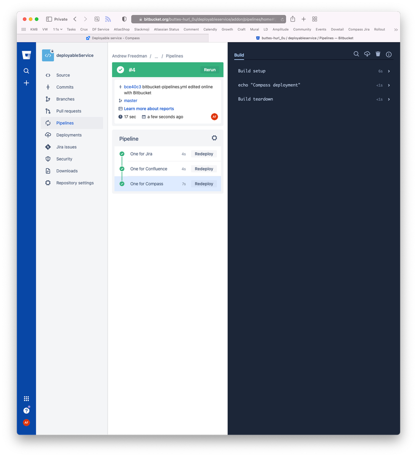The width and height of the screenshot is (417, 457).
Task: Open Pull requests in repository sidebar
Action: tap(72, 111)
